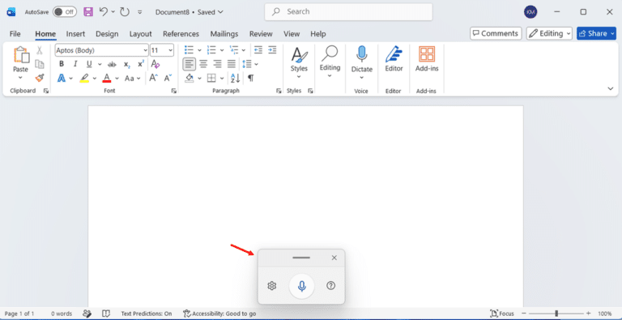
Task: Increase paragraph indent
Action: [272, 50]
